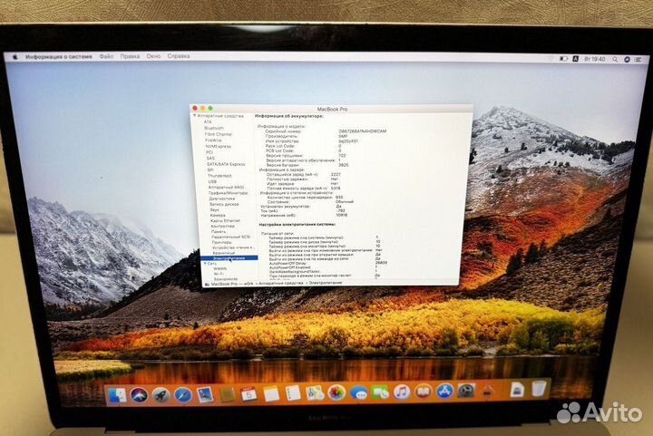Click the input source A indicator
This screenshot has width=653, height=436.
(x=575, y=59)
